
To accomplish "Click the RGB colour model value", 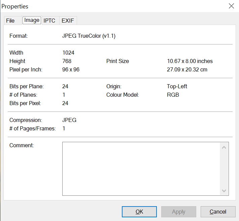I will click(173, 95).
